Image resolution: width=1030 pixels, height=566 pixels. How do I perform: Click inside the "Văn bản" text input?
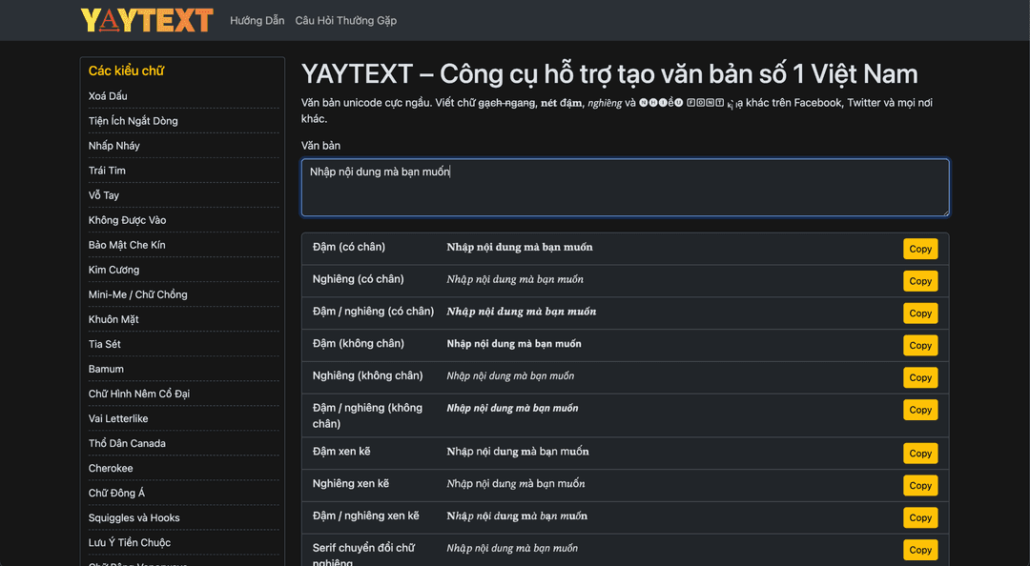625,187
